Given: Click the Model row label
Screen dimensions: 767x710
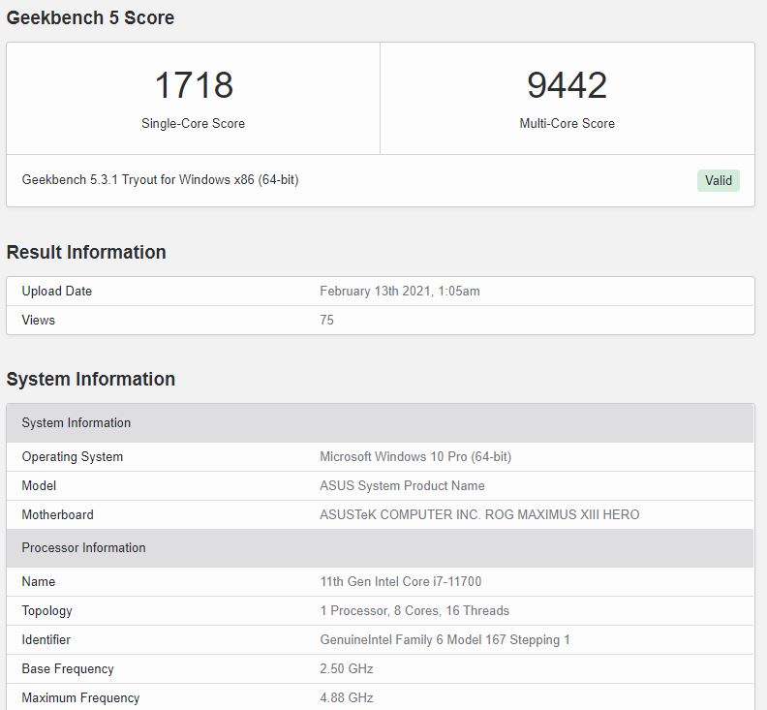Looking at the screenshot, I should pyautogui.click(x=39, y=485).
